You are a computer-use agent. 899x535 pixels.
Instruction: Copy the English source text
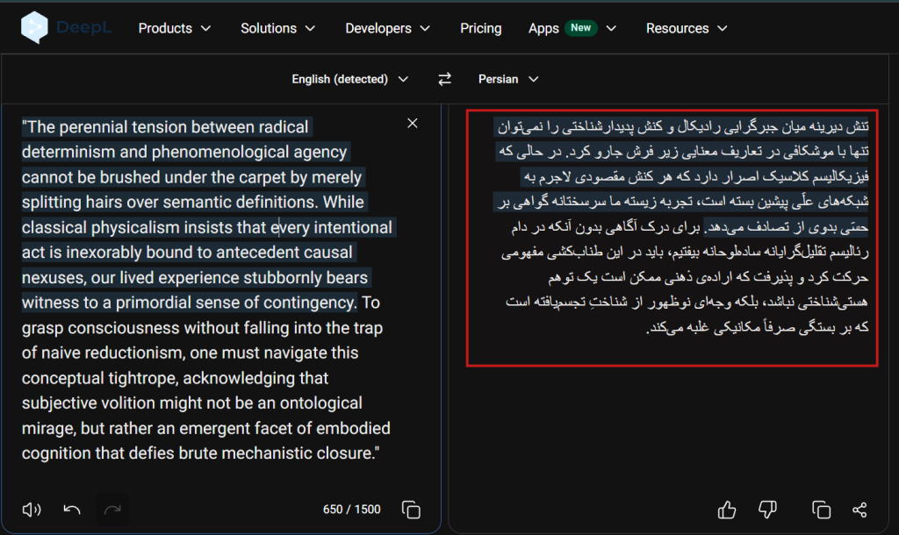(x=411, y=510)
